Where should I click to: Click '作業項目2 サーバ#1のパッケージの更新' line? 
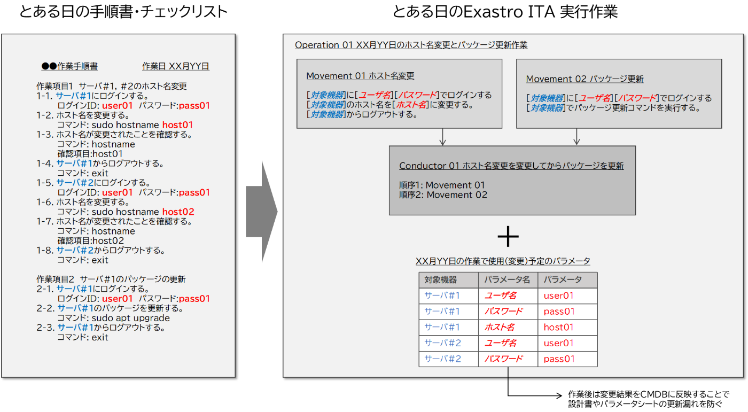click(111, 279)
